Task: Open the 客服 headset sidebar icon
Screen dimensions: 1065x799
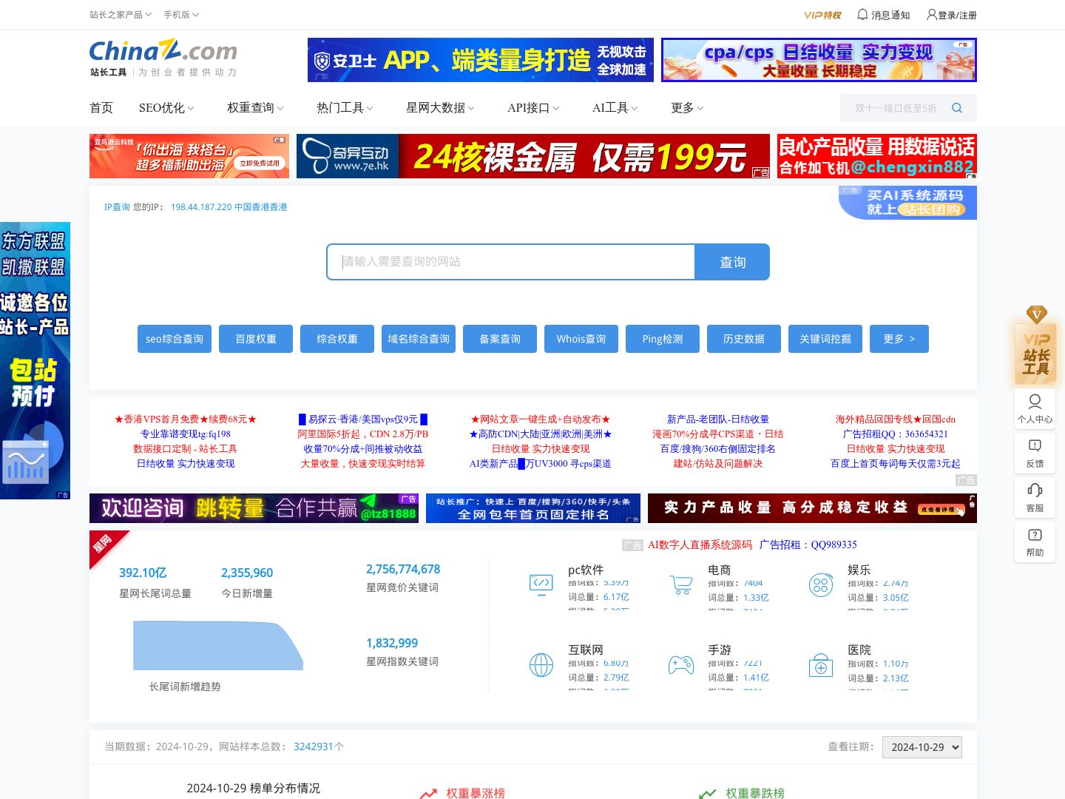Action: [1035, 497]
